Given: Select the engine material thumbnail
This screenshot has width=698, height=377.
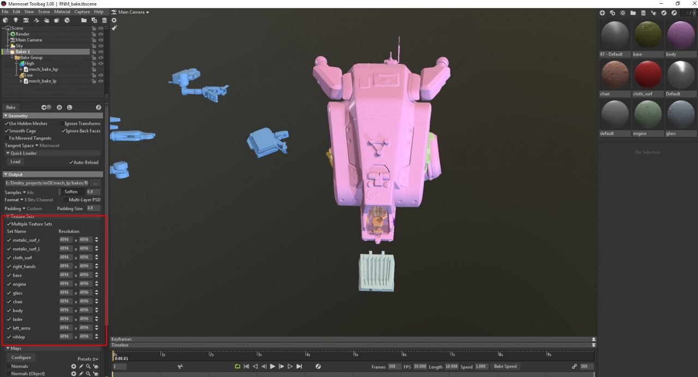Looking at the screenshot, I should [x=648, y=115].
